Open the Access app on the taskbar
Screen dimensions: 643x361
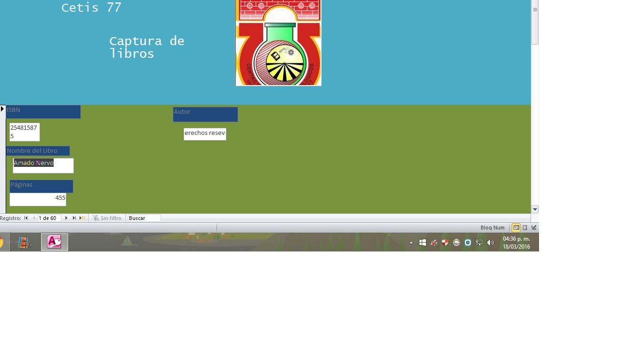[x=55, y=242]
